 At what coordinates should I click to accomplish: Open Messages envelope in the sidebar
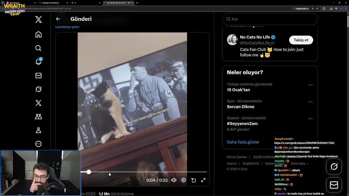[38, 76]
